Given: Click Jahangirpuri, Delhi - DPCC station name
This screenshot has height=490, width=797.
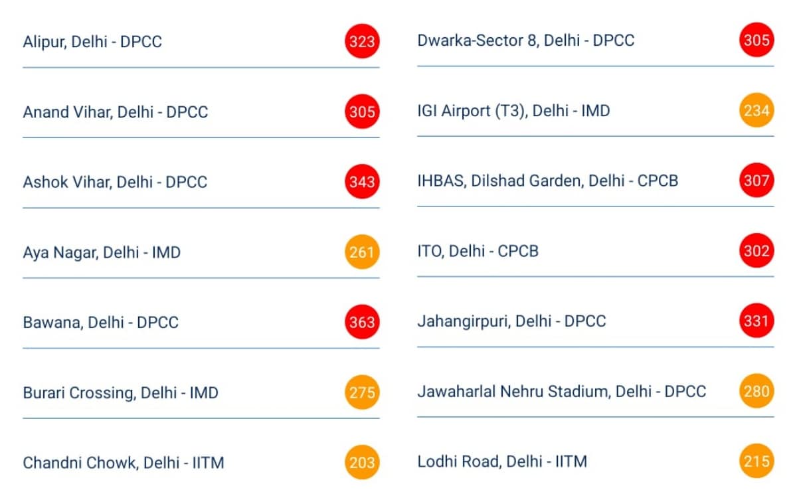Looking at the screenshot, I should [x=511, y=321].
